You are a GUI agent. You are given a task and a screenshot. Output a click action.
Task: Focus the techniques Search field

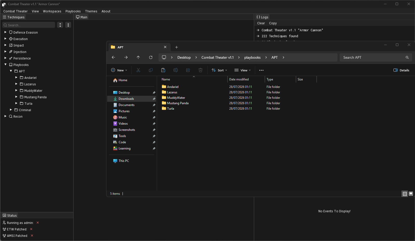point(29,25)
